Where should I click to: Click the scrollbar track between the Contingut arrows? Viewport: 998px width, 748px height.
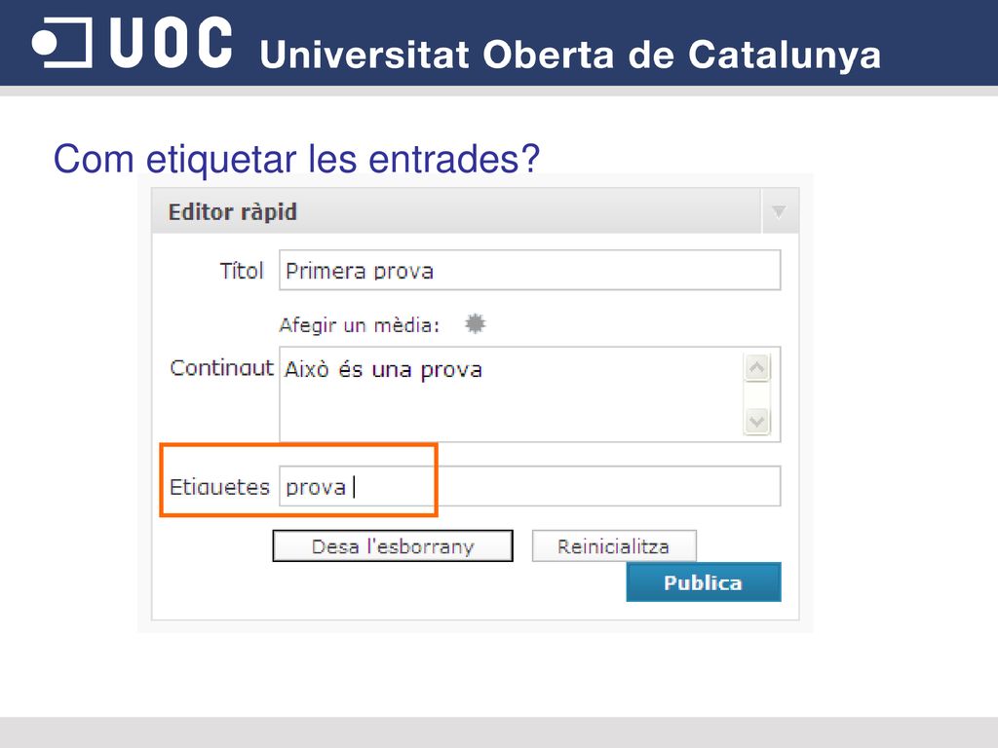tap(756, 394)
